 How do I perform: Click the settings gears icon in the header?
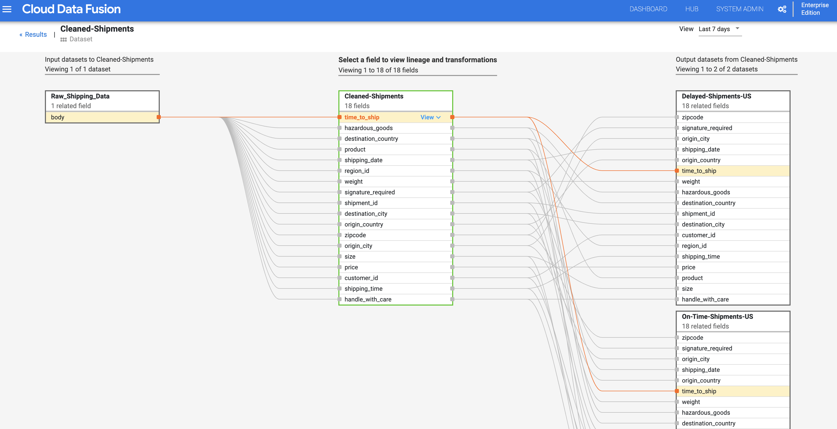pyautogui.click(x=782, y=9)
